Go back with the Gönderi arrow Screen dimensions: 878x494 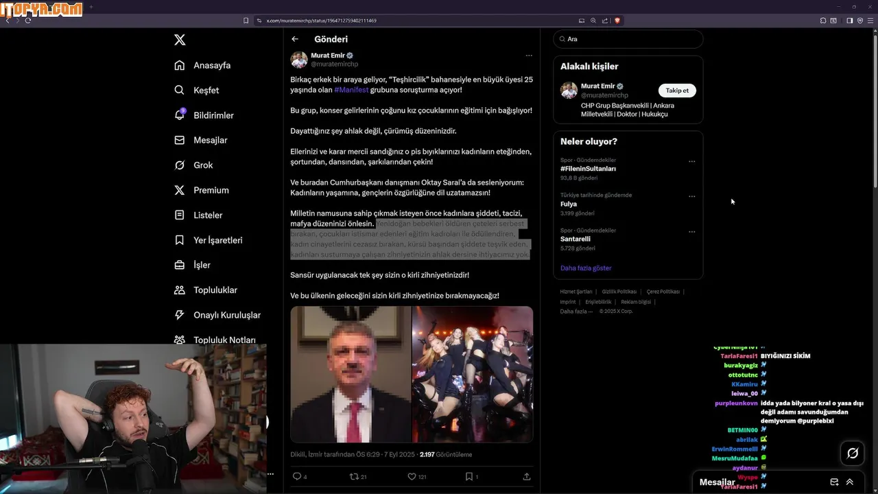tap(295, 39)
